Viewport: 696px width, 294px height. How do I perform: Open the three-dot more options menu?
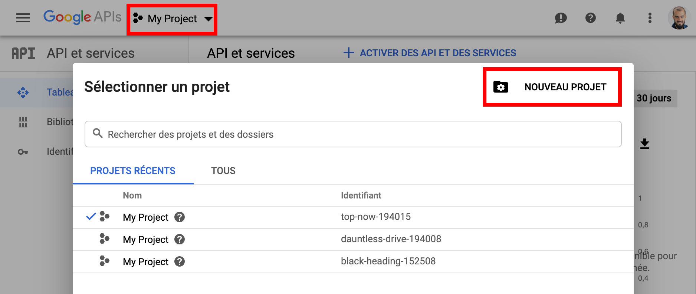[x=650, y=18]
